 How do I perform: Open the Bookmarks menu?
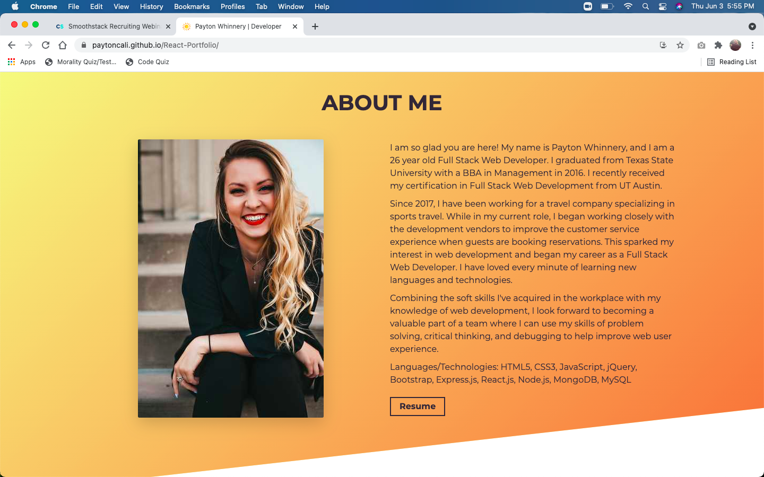(192, 6)
